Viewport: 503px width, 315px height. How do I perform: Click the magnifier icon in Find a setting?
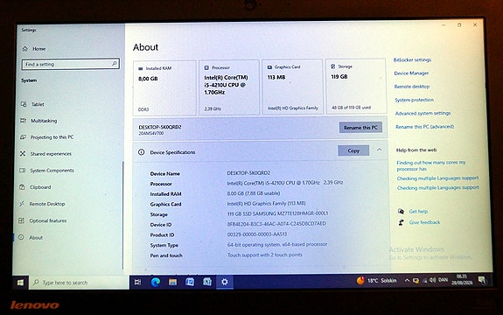pos(115,64)
